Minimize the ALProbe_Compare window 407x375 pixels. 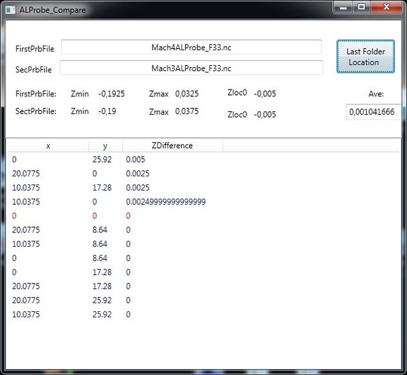coord(345,7)
